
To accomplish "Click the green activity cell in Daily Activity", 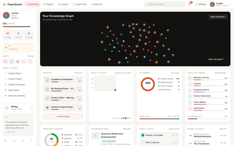I will 115,90.
